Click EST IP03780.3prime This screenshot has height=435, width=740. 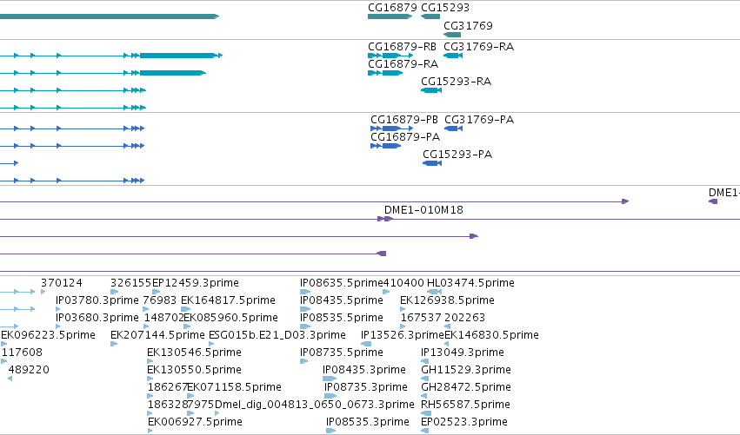pyautogui.click(x=97, y=300)
